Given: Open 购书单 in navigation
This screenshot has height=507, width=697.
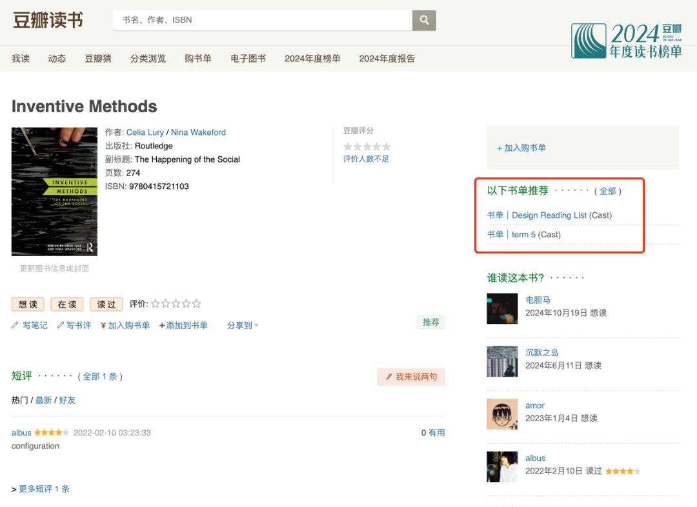Looking at the screenshot, I should (x=198, y=59).
